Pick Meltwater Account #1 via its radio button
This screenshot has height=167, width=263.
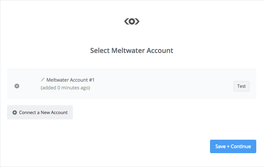[17, 86]
